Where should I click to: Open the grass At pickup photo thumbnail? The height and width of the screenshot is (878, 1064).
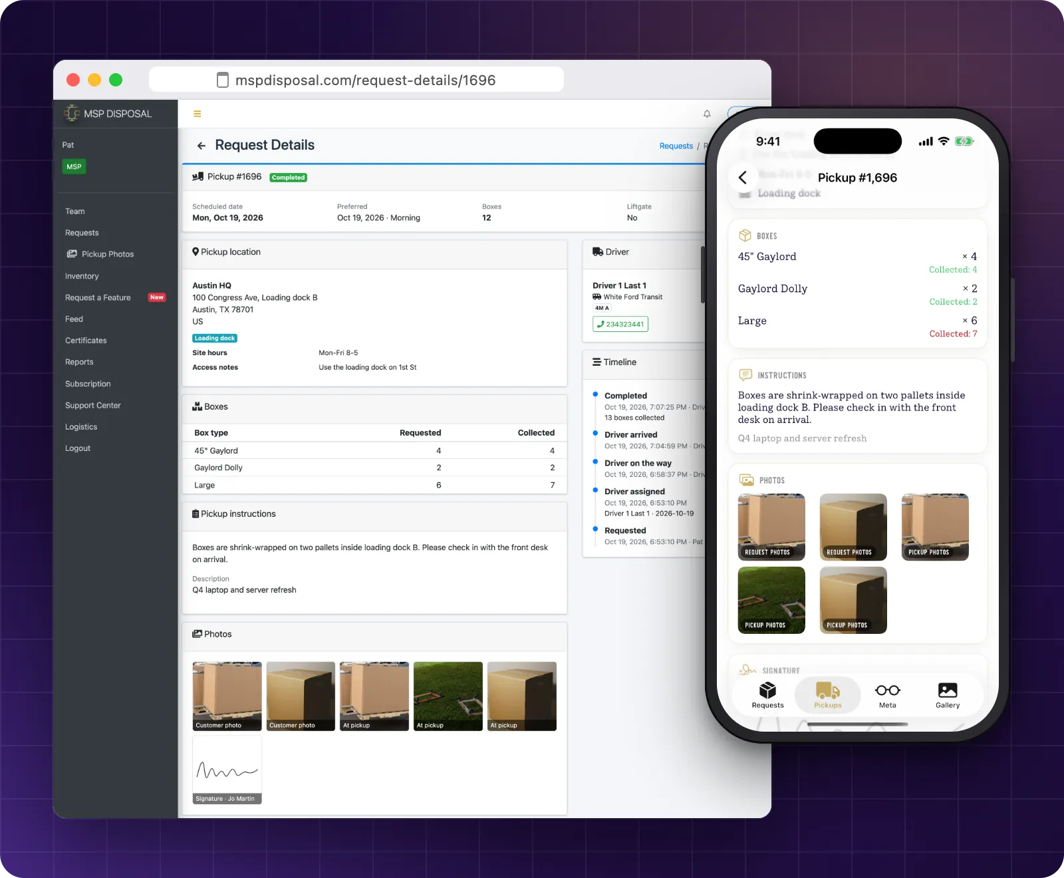pos(448,696)
